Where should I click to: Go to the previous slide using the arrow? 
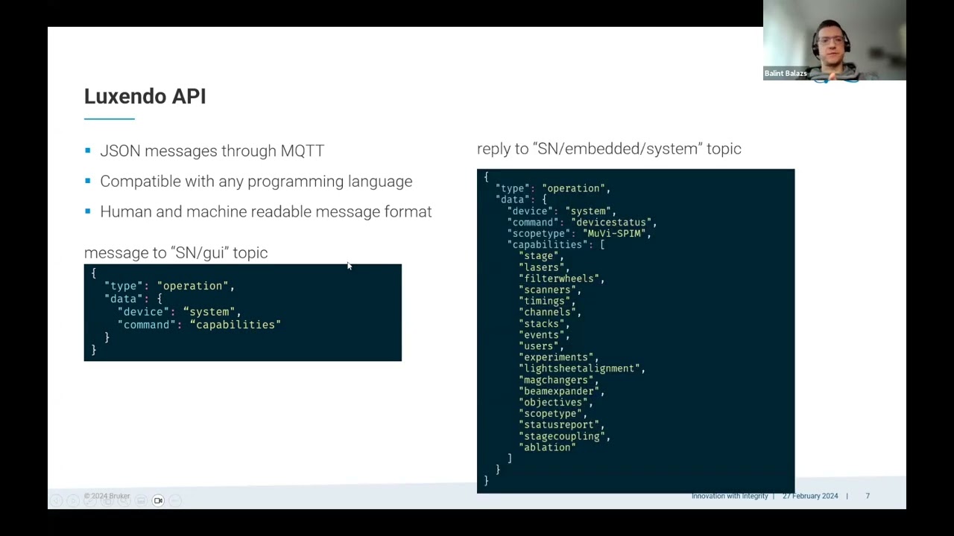(x=56, y=501)
